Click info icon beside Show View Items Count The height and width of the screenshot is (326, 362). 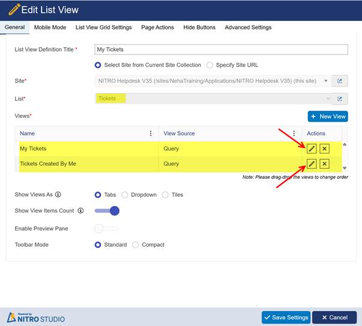[x=81, y=211]
